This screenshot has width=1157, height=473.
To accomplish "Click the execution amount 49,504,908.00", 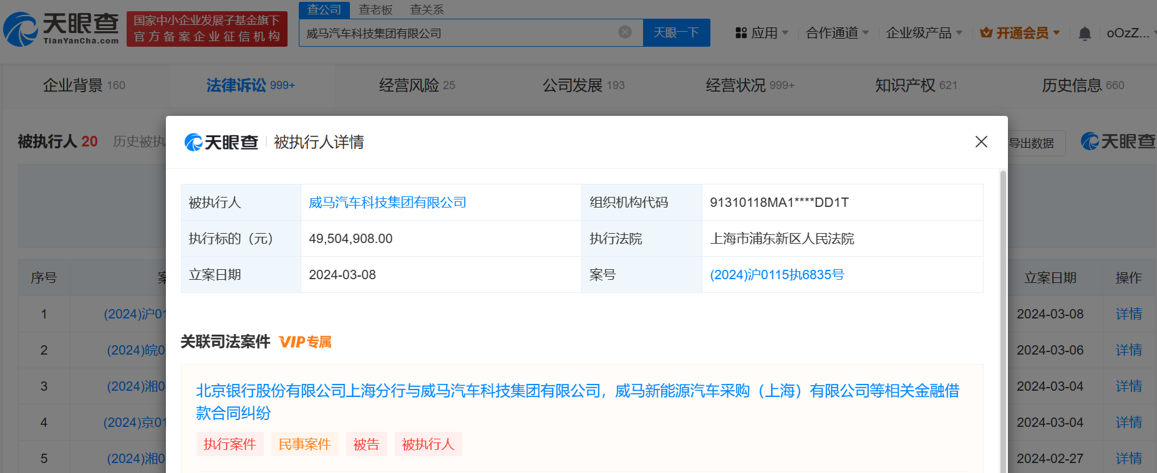I will [351, 239].
